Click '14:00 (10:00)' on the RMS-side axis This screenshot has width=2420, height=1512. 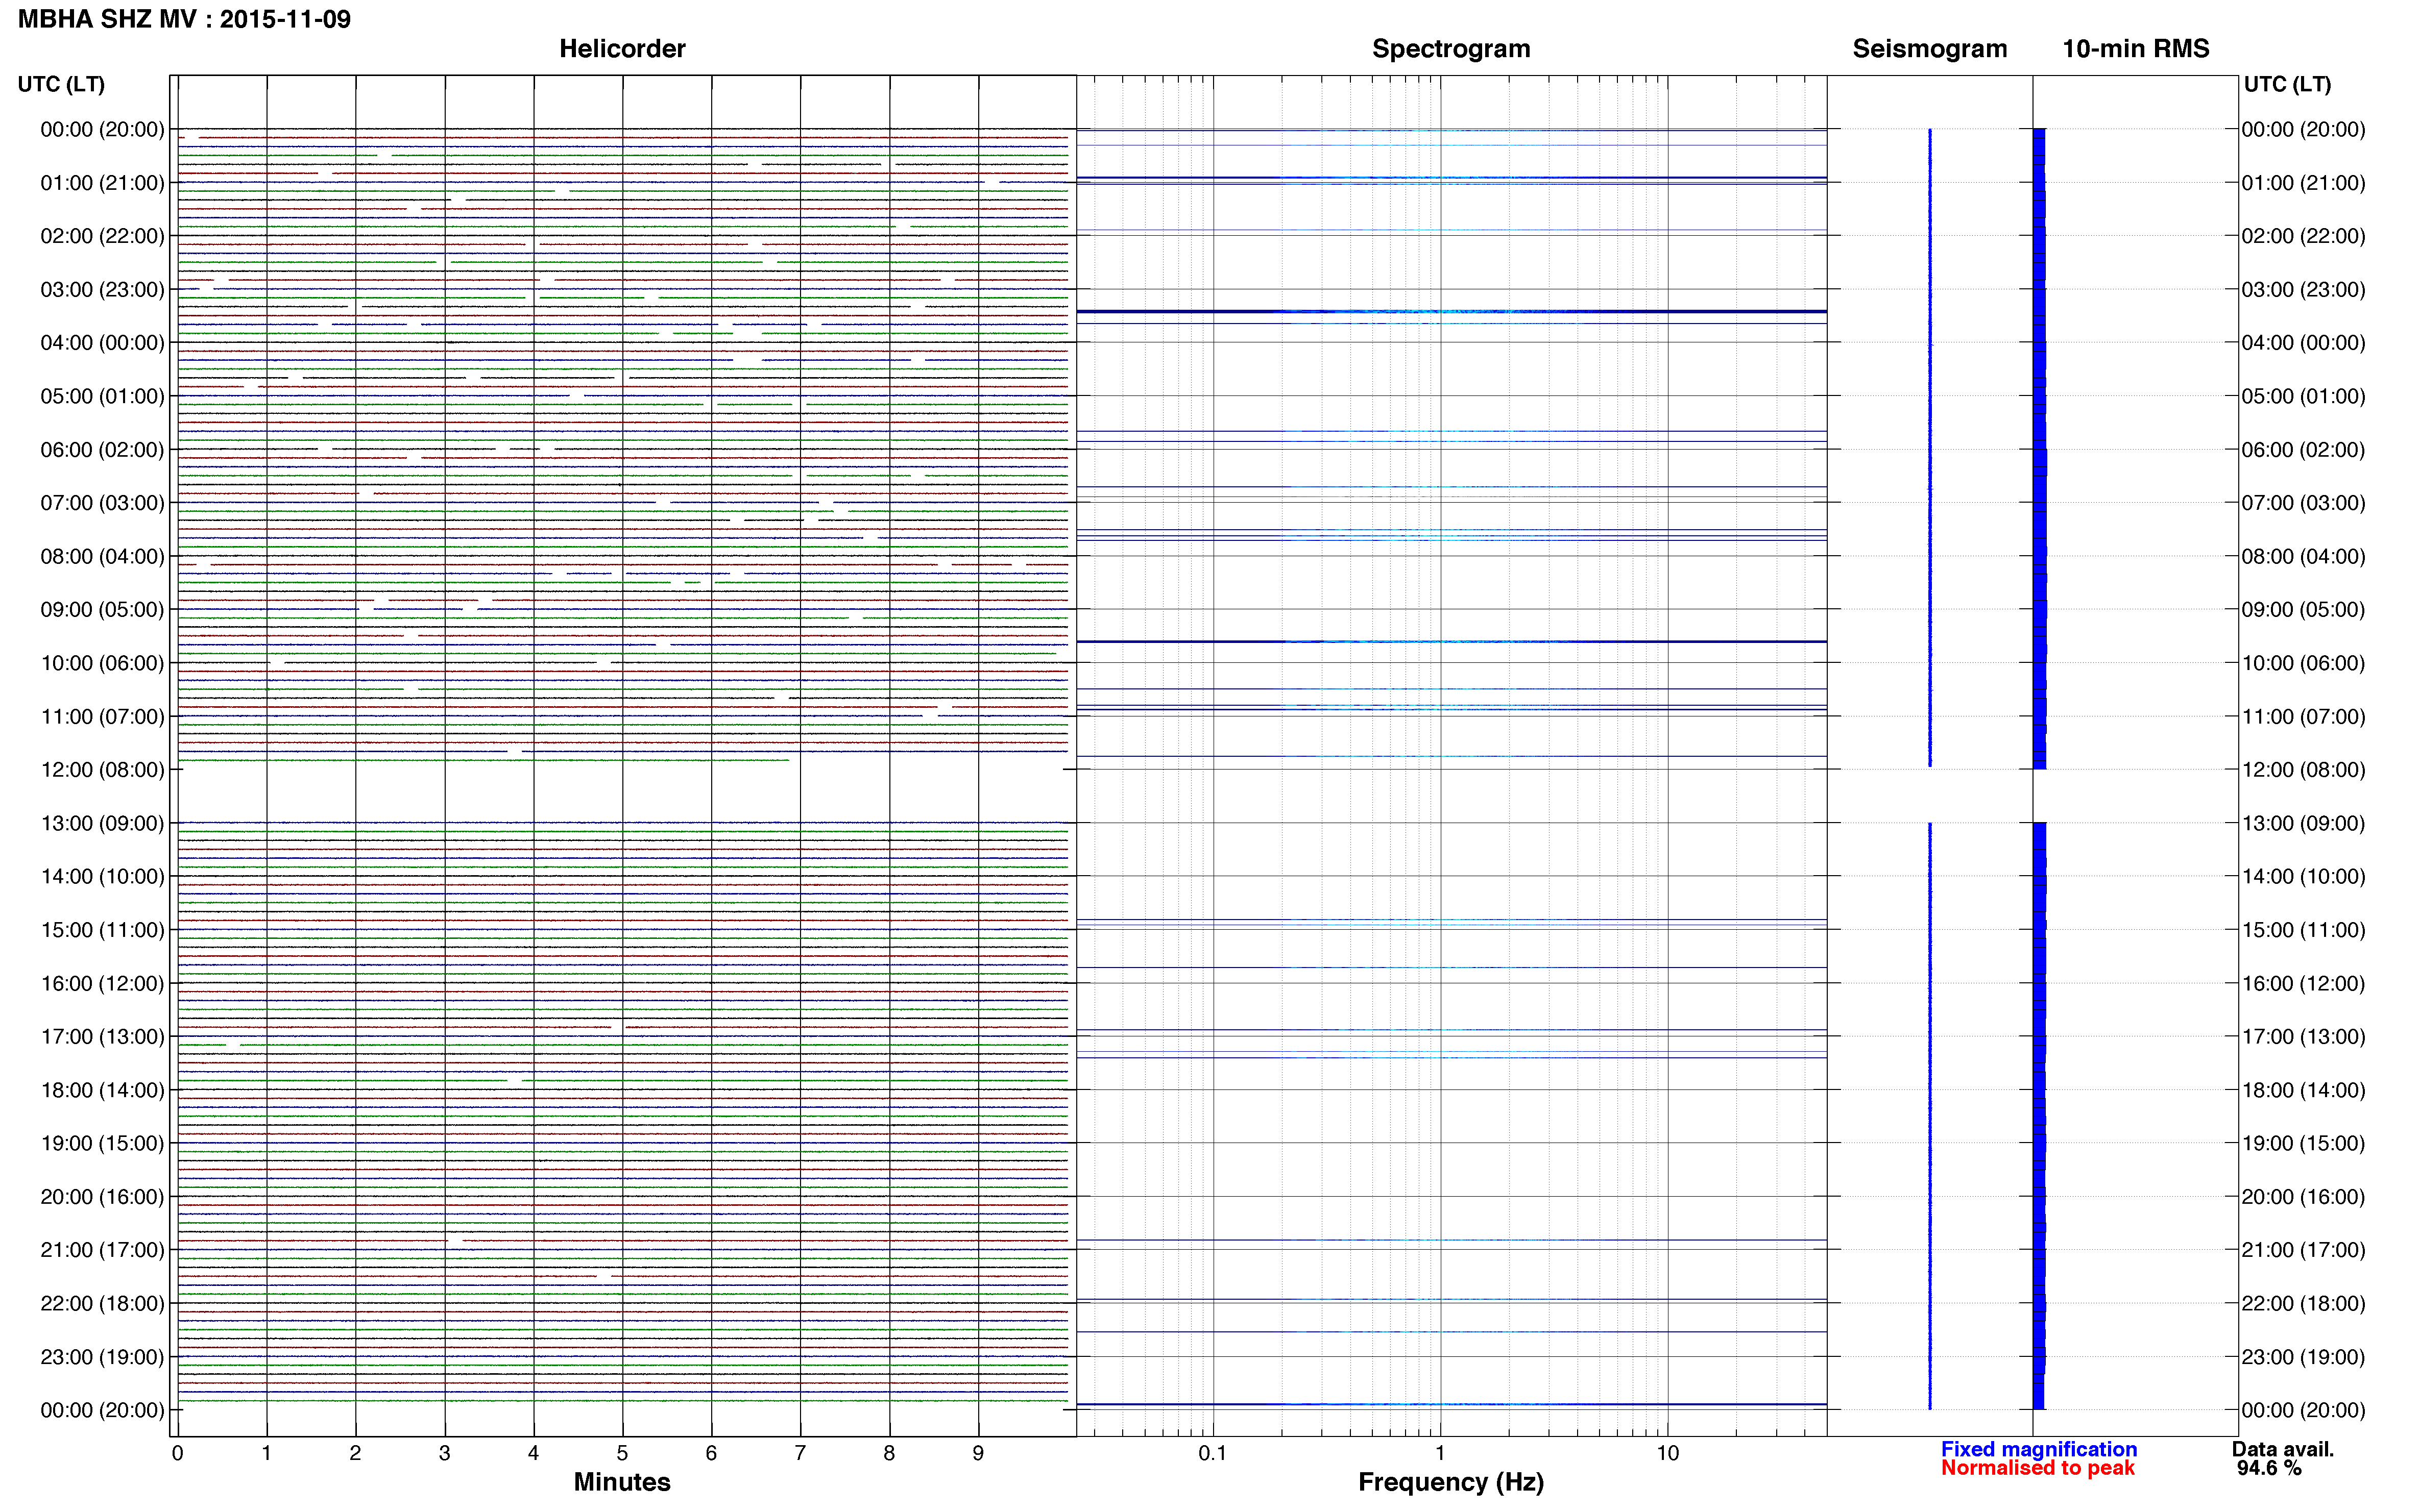pyautogui.click(x=2303, y=877)
